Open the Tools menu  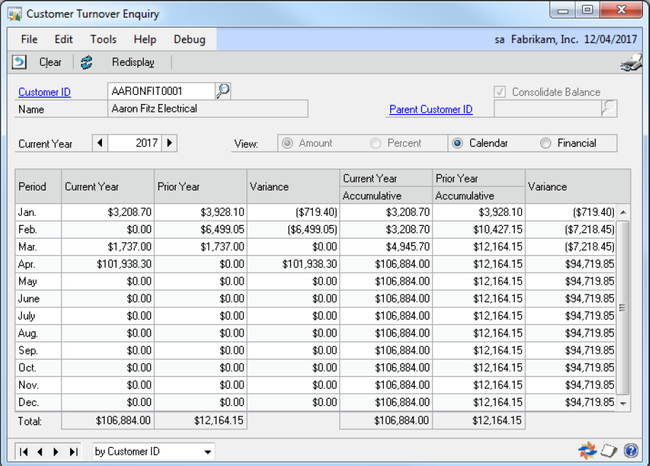103,39
